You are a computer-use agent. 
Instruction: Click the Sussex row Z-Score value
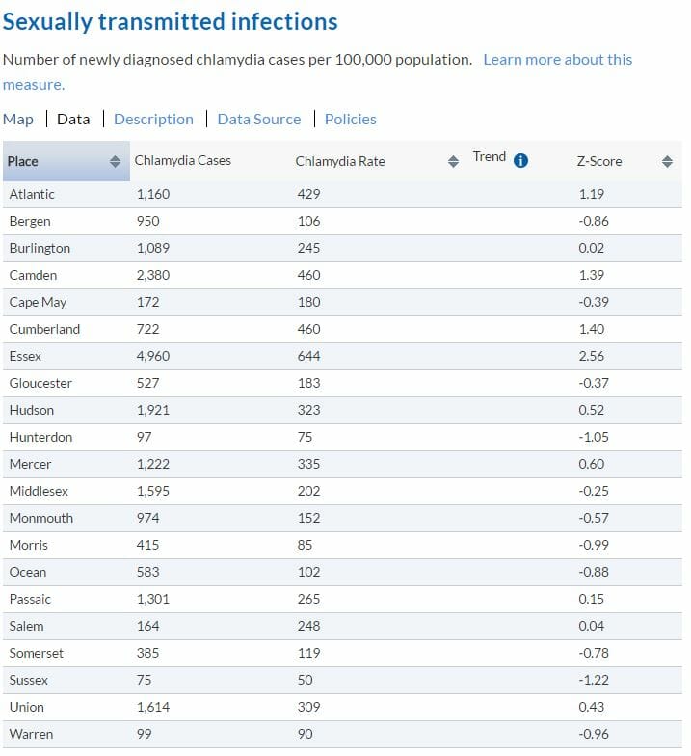[593, 680]
